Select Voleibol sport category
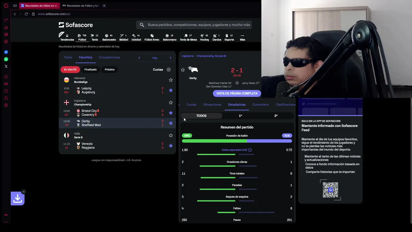The image size is (412, 232). click(x=136, y=37)
